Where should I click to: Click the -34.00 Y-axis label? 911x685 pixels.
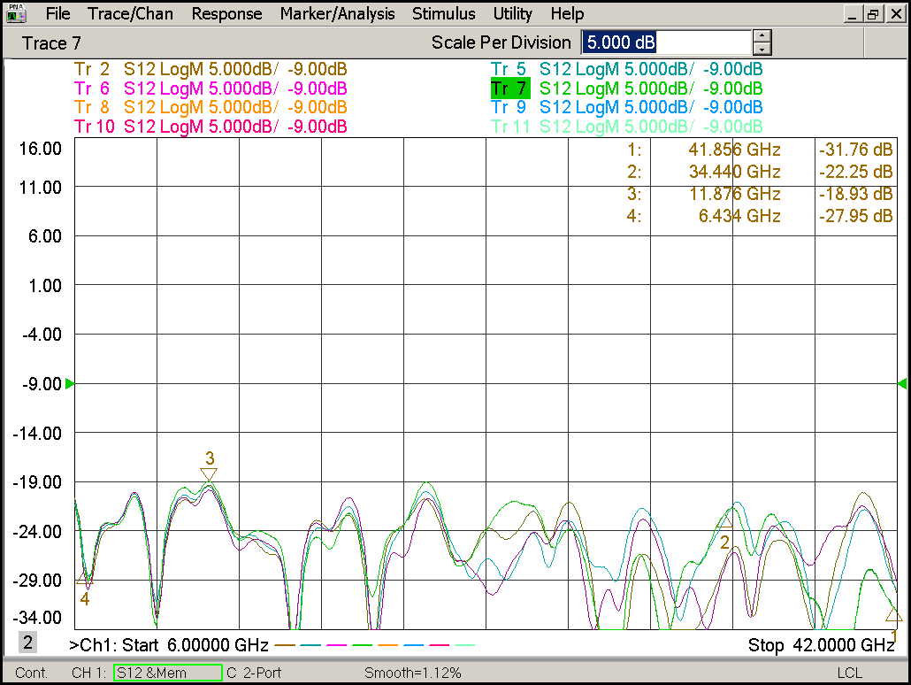click(x=37, y=618)
